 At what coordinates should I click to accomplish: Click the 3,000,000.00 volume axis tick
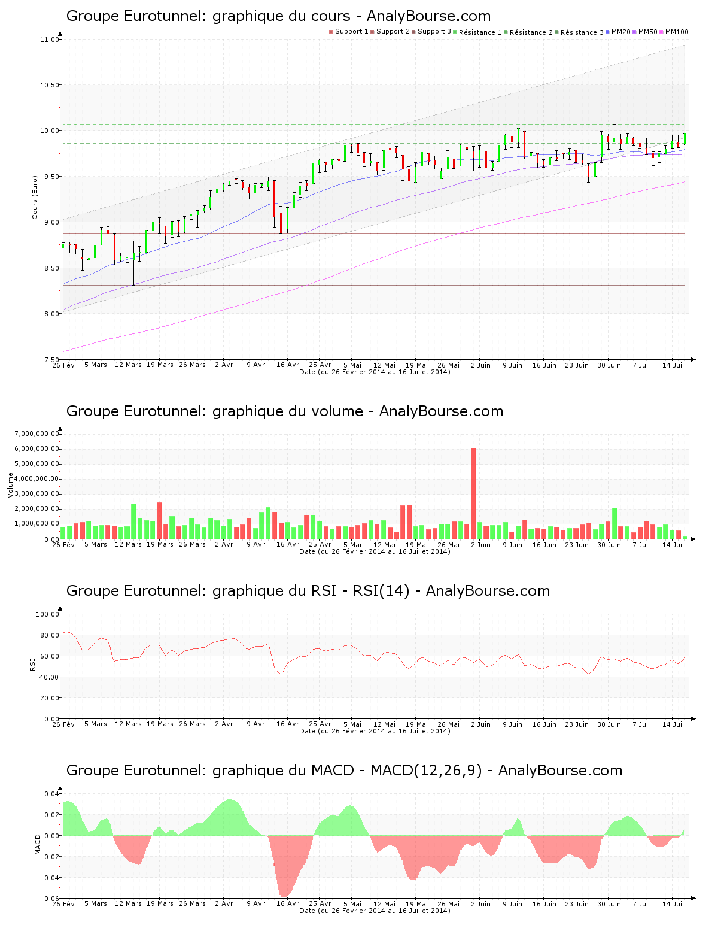pyautogui.click(x=36, y=494)
